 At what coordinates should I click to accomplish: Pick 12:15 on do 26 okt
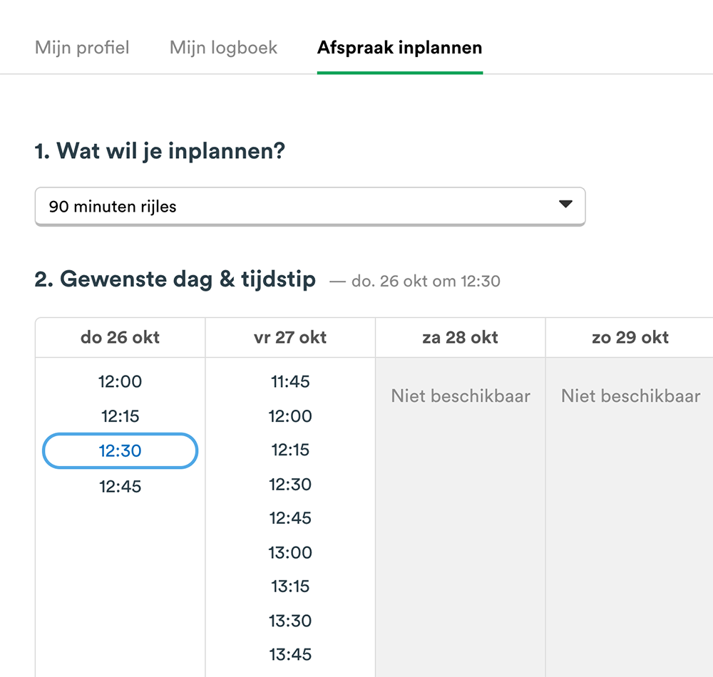pos(119,416)
